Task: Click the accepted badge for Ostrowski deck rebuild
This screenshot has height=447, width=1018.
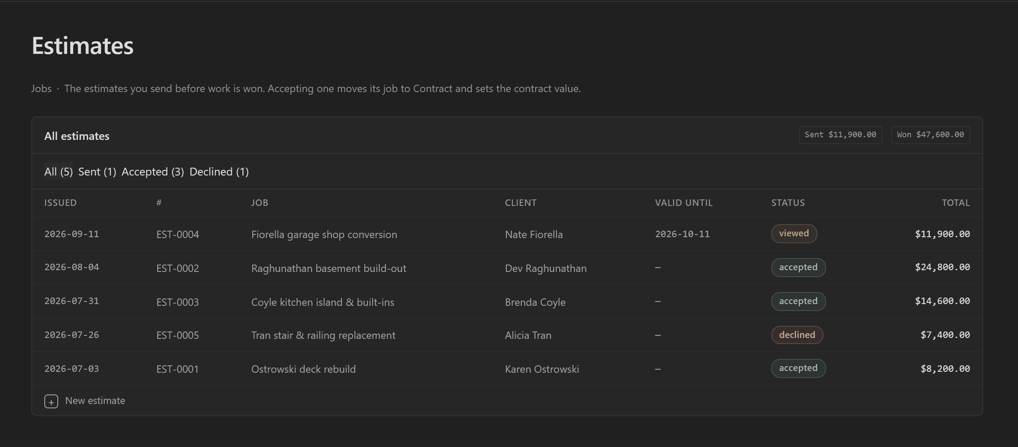Action: [x=798, y=368]
